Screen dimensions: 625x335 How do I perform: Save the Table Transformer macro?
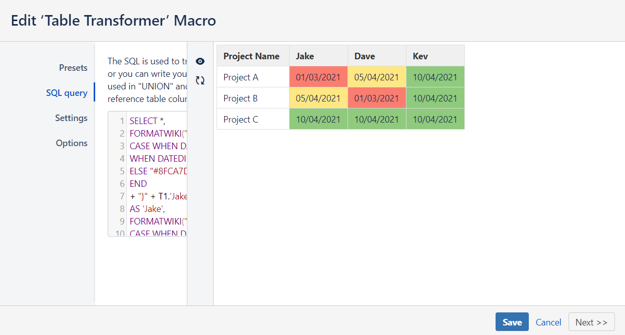pyautogui.click(x=512, y=321)
